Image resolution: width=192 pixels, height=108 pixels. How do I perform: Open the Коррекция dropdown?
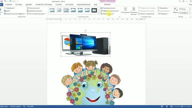9,8
